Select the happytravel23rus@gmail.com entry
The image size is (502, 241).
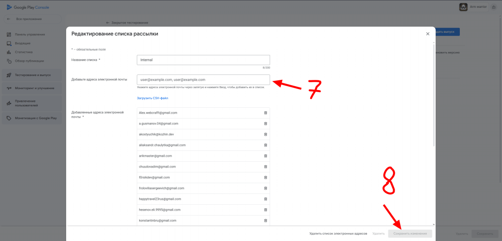203,199
